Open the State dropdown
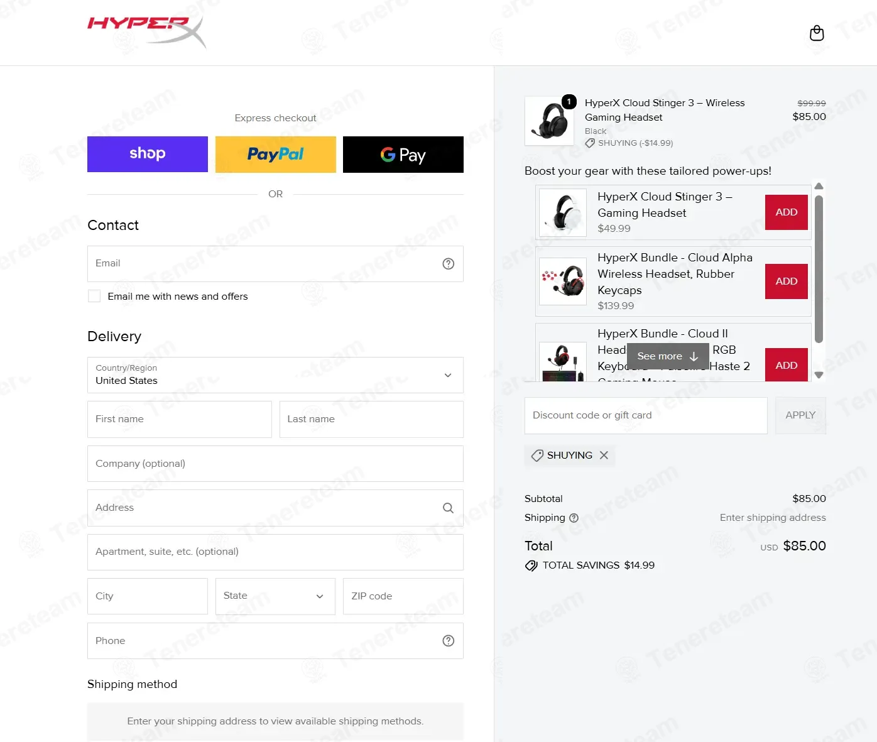This screenshot has width=877, height=742. pyautogui.click(x=275, y=596)
